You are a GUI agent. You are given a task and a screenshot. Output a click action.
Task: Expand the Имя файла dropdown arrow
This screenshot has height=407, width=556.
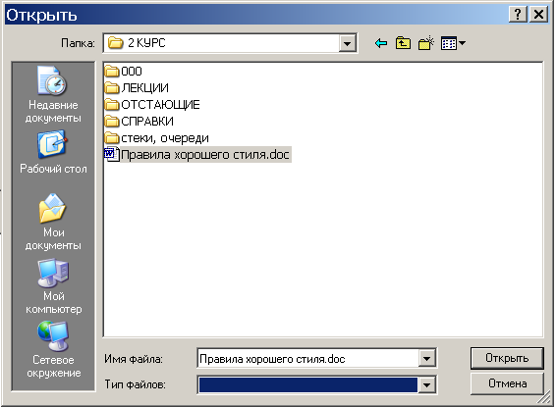coord(426,359)
